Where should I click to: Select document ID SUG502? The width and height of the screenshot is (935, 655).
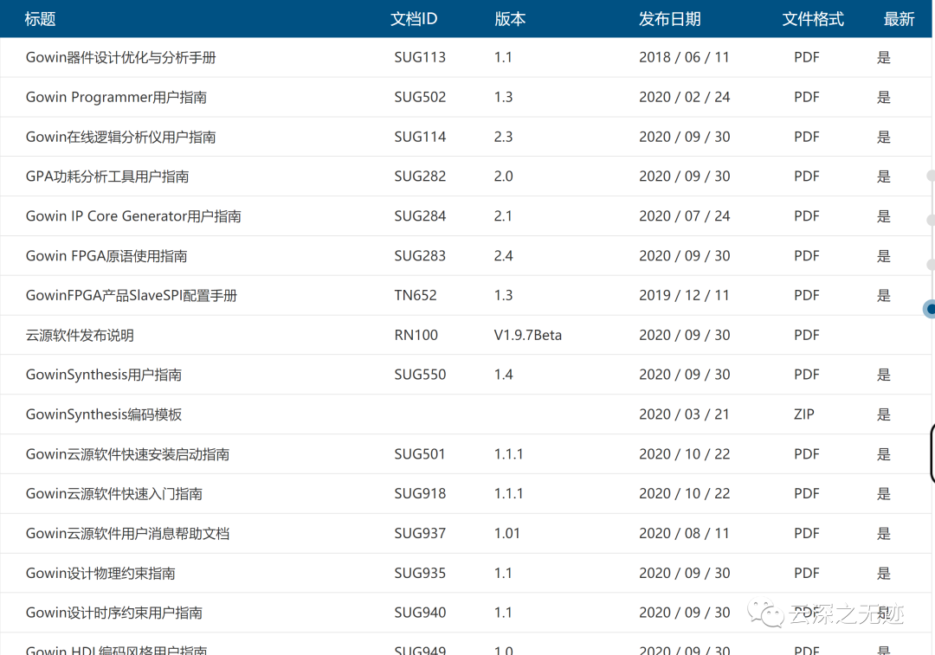420,97
